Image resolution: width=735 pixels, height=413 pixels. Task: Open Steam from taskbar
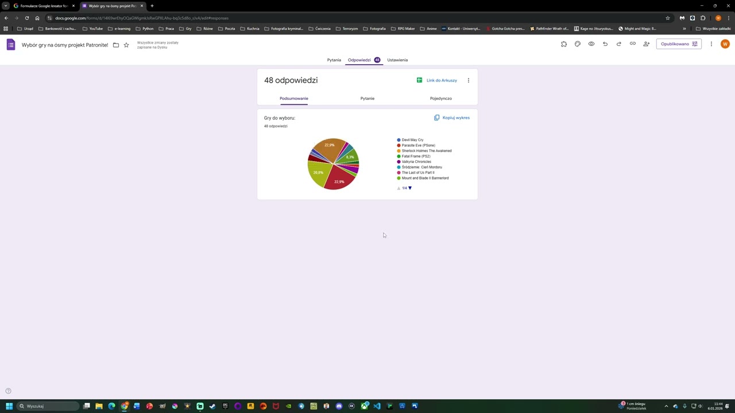(212, 406)
